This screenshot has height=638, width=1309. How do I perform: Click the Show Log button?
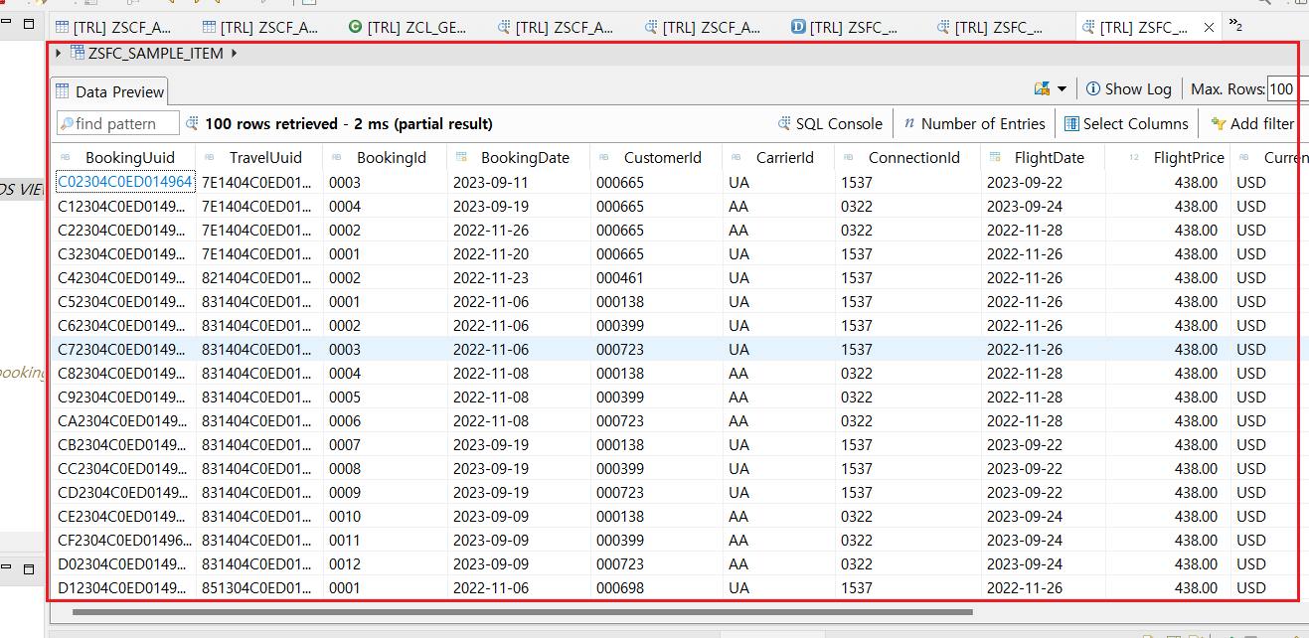(1128, 89)
